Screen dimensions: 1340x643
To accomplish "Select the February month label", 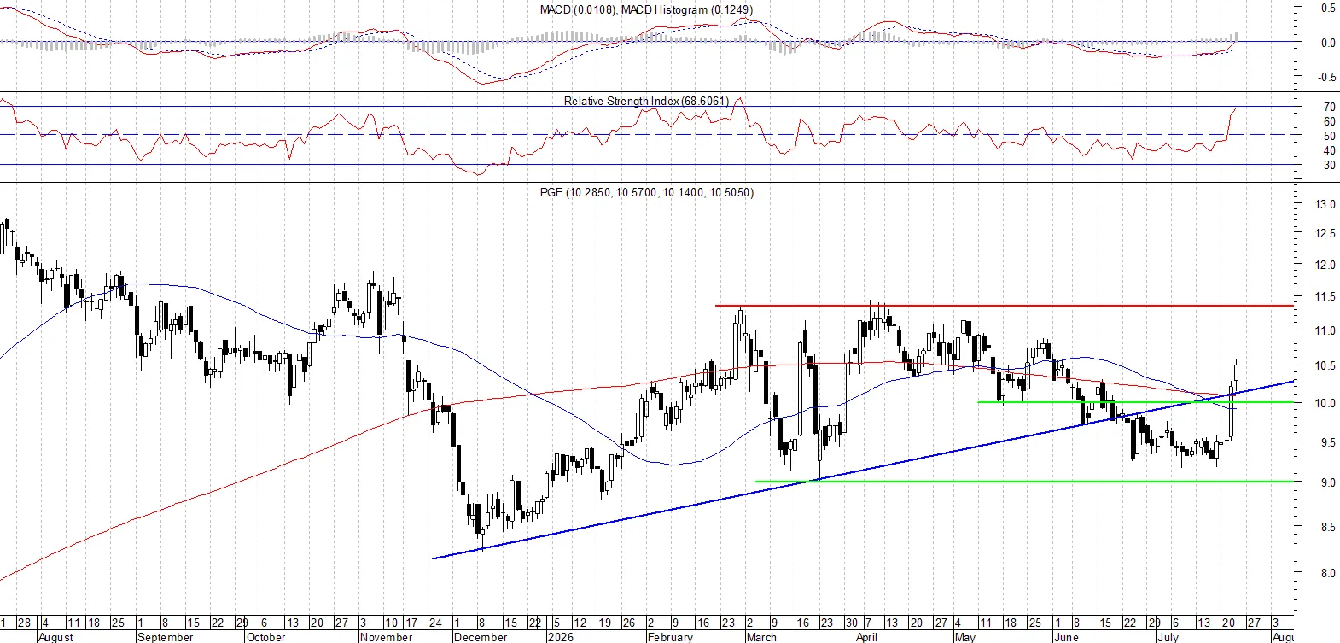I will point(670,637).
